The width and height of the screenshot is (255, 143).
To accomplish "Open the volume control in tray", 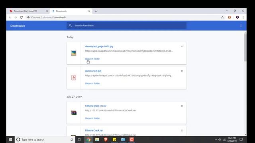I will pos(220,139).
